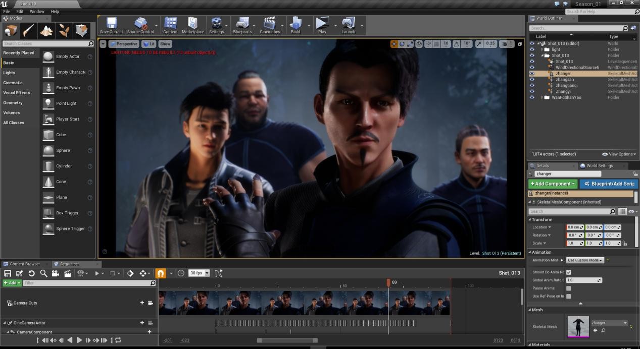Click the Sequencer horizontal time range scrollbar
Screen dimensions: 640x349
[x=287, y=340]
